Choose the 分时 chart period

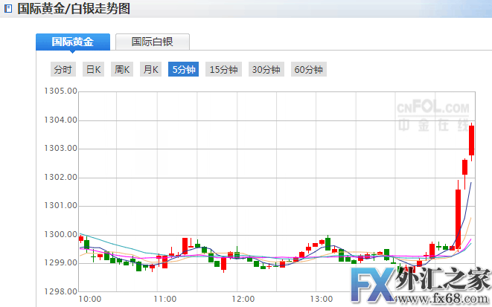[63, 69]
